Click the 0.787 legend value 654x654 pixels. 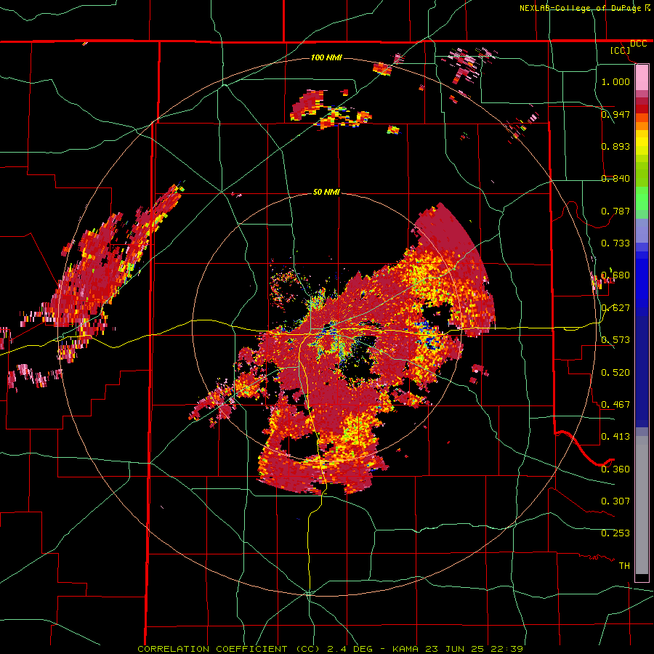(x=615, y=211)
